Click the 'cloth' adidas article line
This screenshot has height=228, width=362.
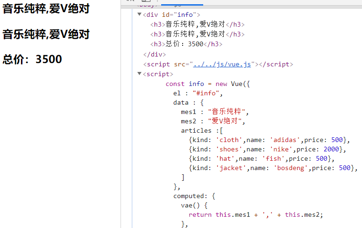pyautogui.click(x=269, y=140)
